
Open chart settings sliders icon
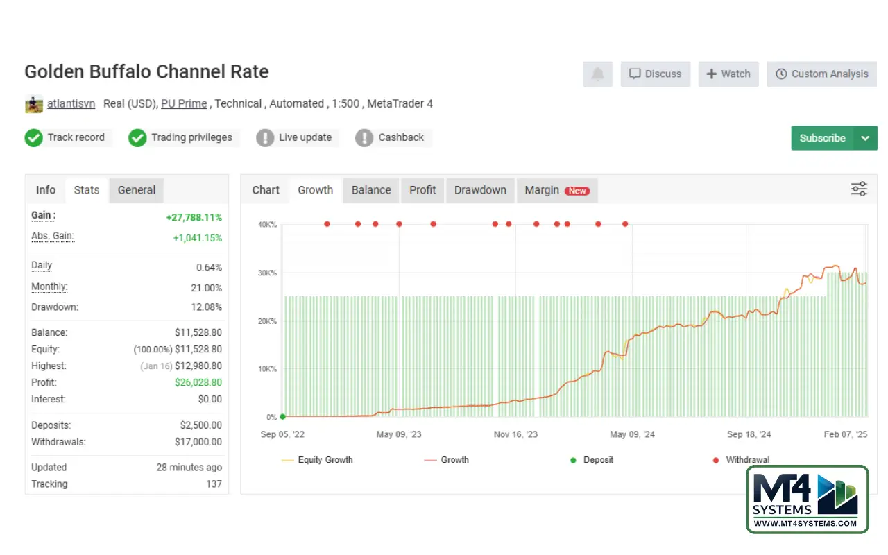click(x=859, y=189)
